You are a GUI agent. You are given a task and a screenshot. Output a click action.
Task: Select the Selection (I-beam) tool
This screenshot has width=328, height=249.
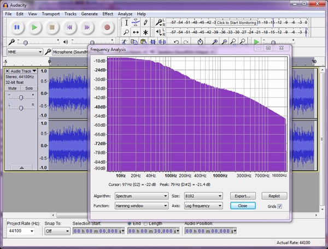pyautogui.click(x=126, y=22)
